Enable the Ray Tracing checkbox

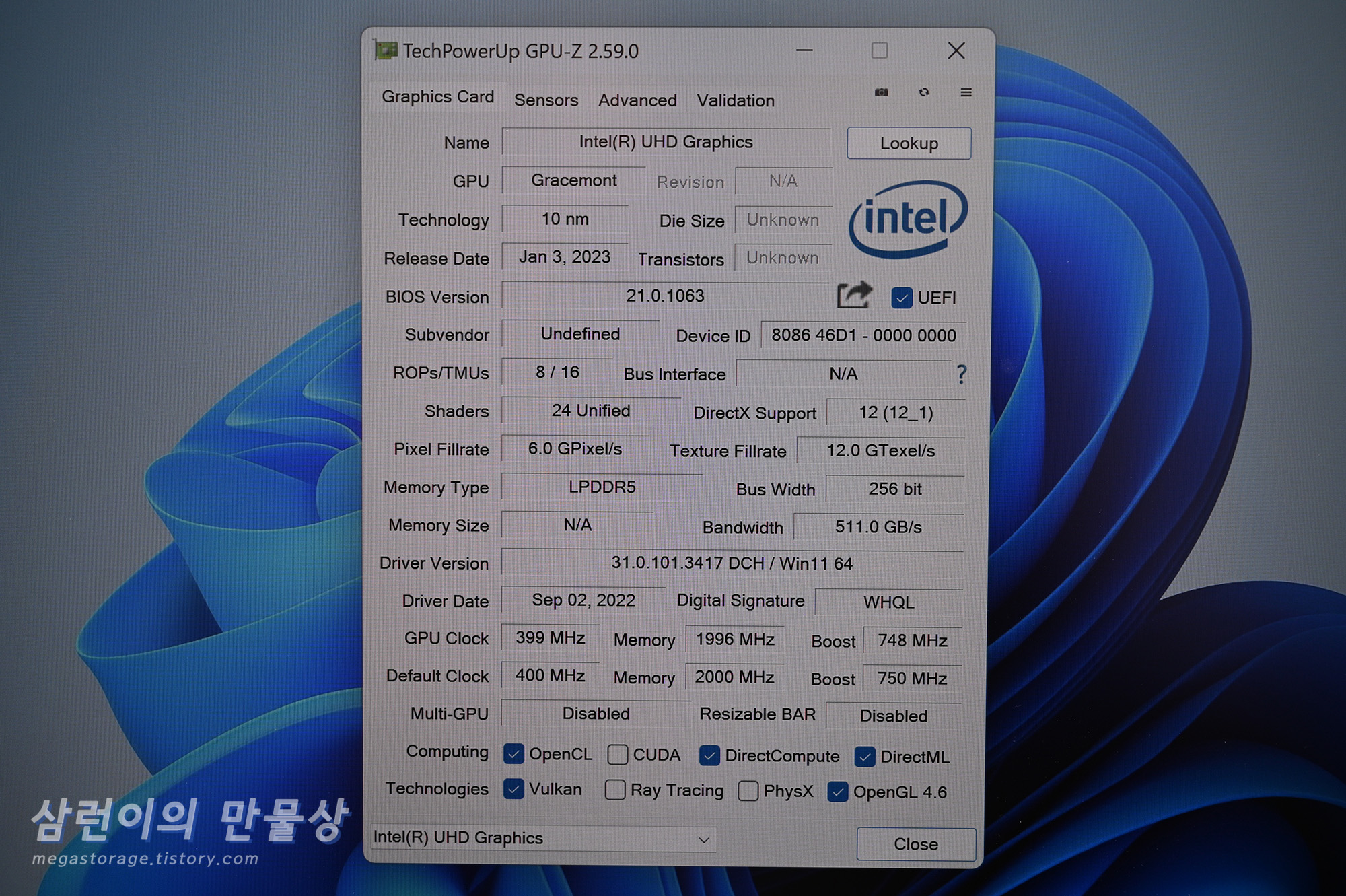point(614,790)
